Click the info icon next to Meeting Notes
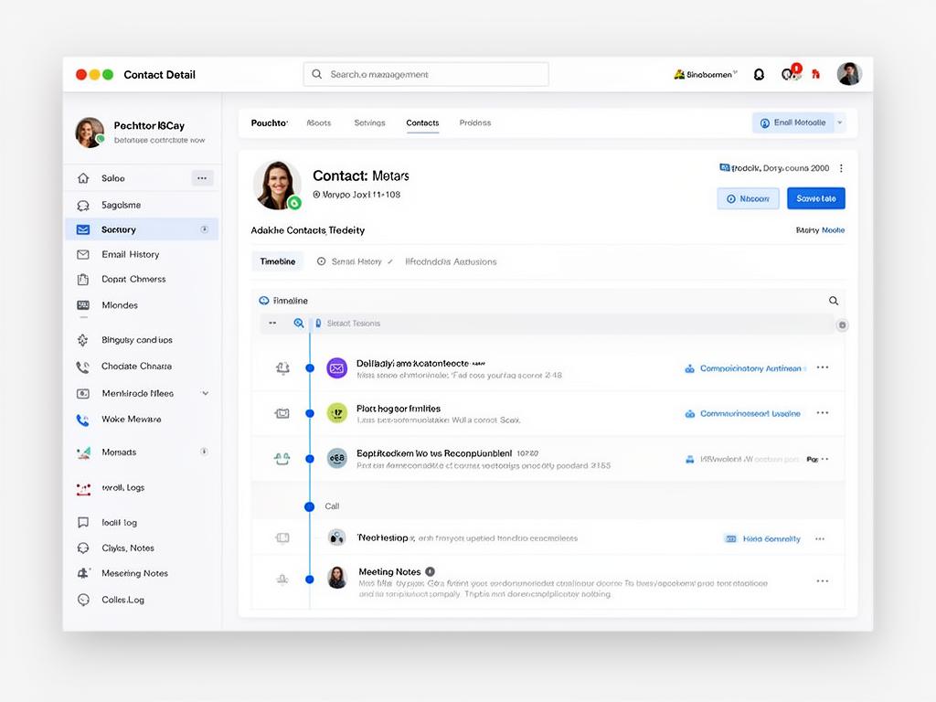Screen dimensions: 936x702 click(430, 571)
